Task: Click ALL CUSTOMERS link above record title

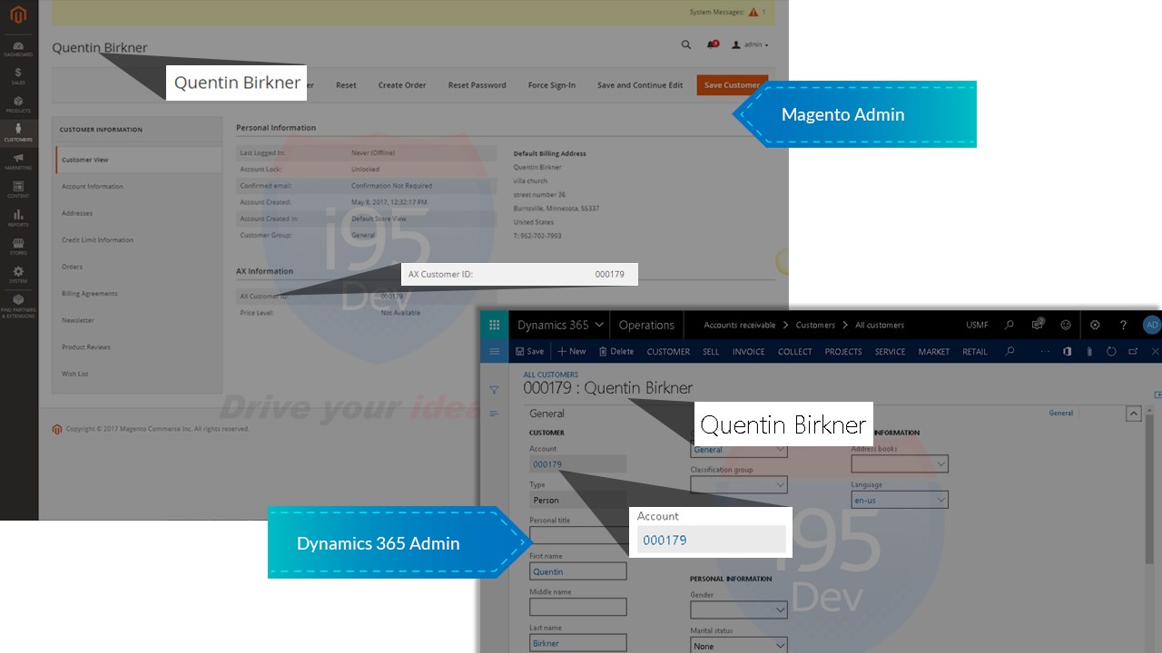Action: click(x=550, y=375)
